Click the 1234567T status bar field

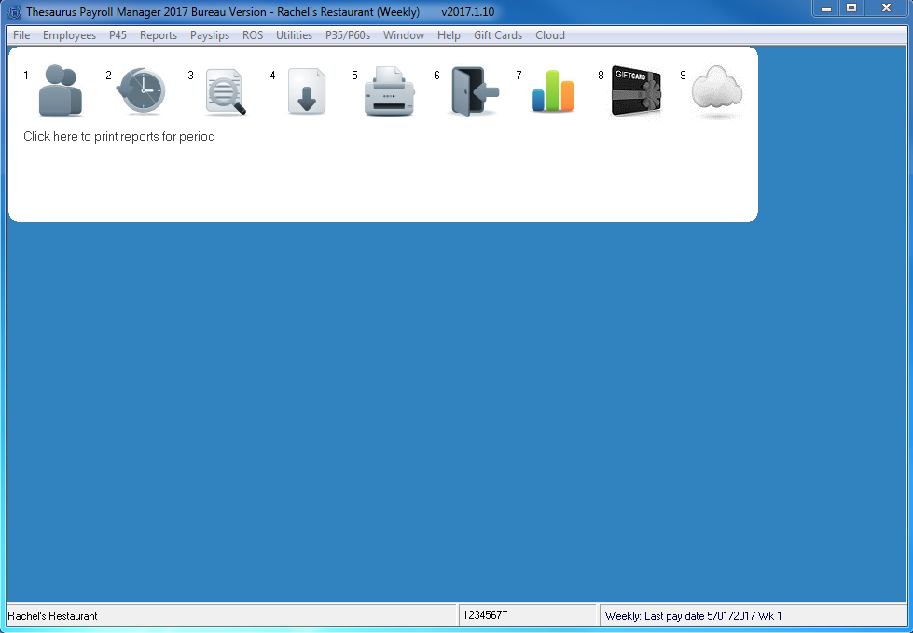[x=528, y=615]
